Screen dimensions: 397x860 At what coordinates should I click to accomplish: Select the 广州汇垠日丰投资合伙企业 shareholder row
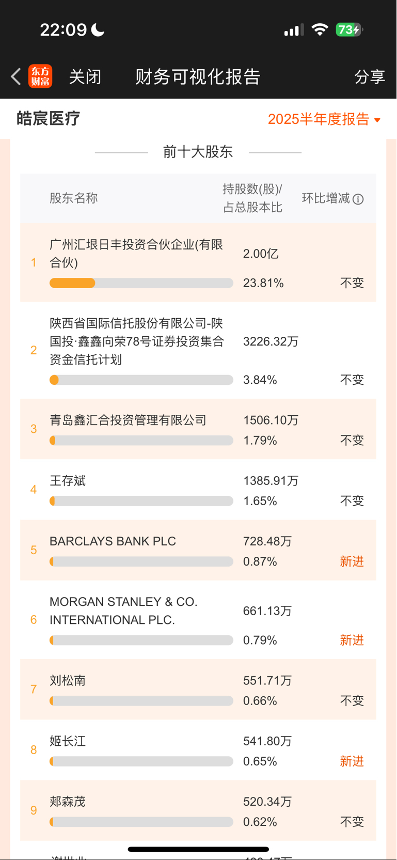(x=198, y=262)
